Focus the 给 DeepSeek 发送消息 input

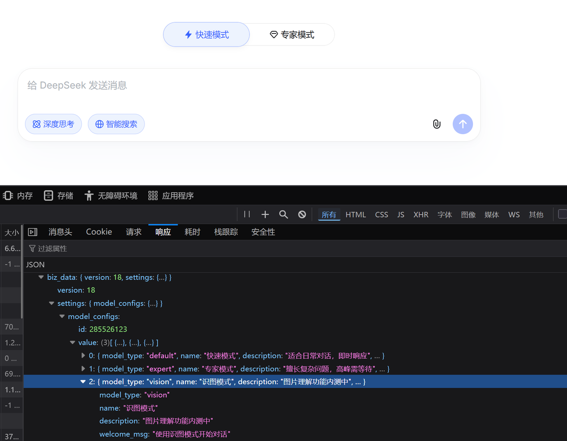coord(249,85)
